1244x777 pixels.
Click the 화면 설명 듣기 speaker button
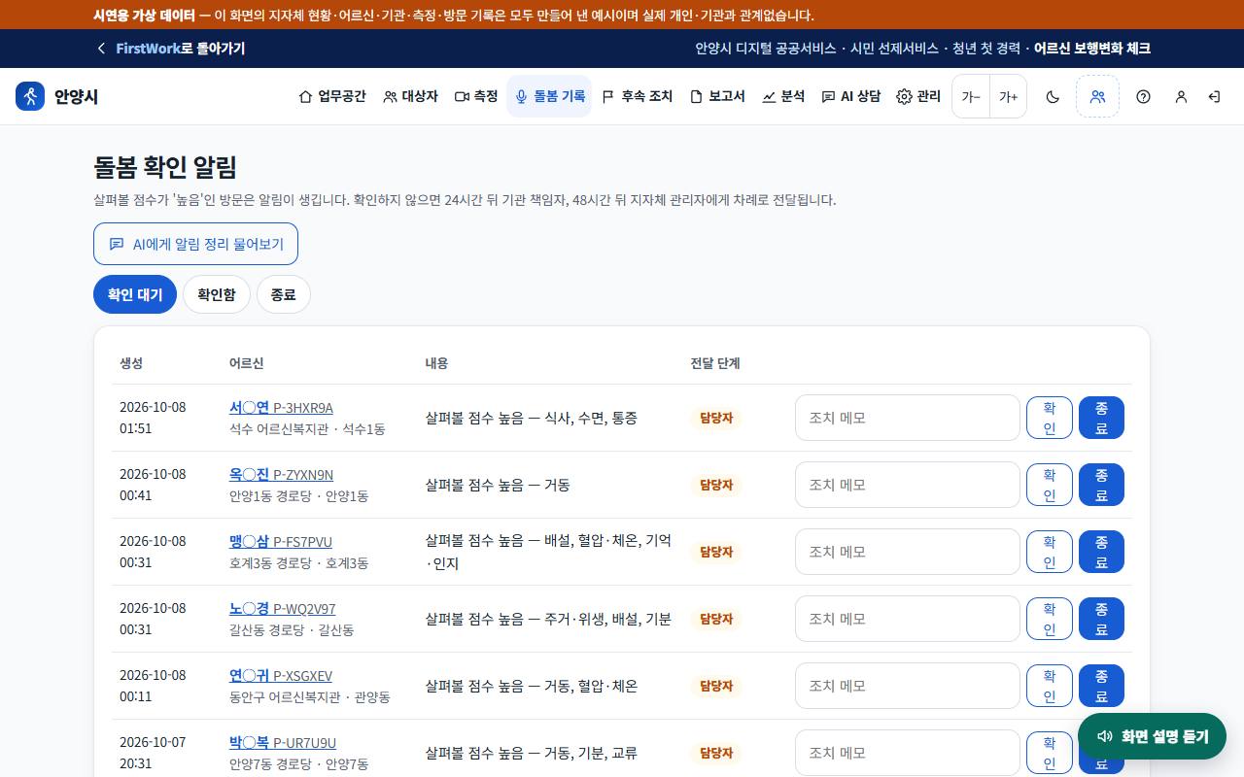point(1152,736)
